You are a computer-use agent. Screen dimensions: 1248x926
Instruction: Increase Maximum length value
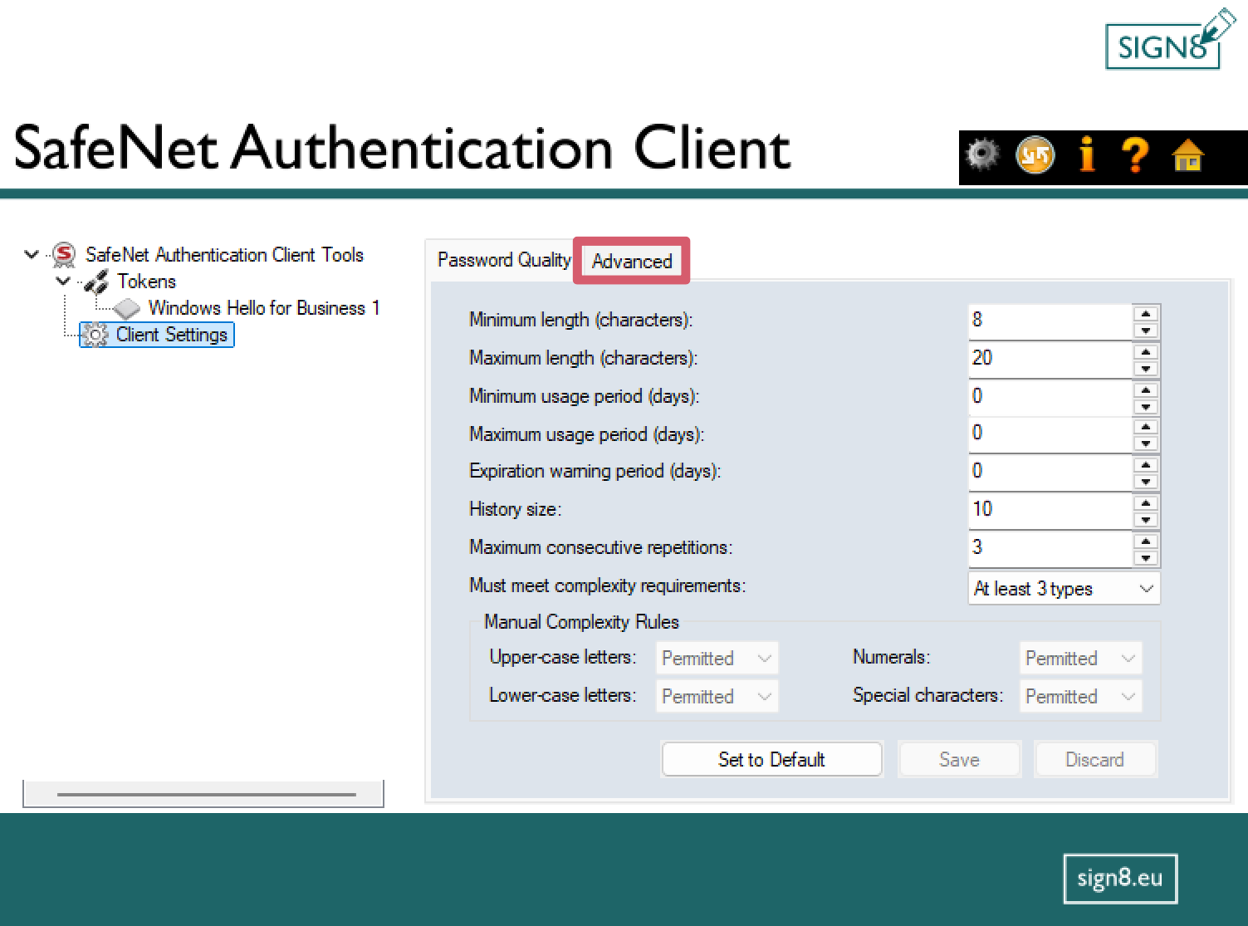tap(1146, 351)
